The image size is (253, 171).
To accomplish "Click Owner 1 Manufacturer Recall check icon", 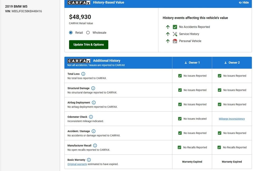I will pos(179,147).
